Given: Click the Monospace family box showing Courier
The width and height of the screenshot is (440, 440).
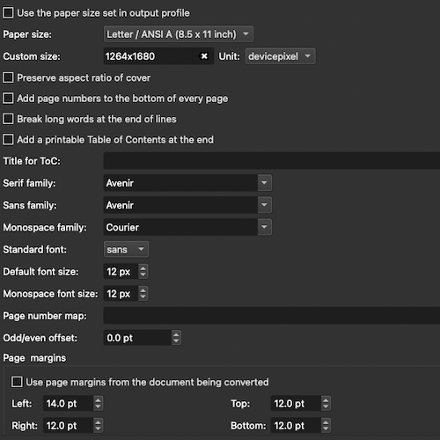Looking at the screenshot, I should 180,227.
